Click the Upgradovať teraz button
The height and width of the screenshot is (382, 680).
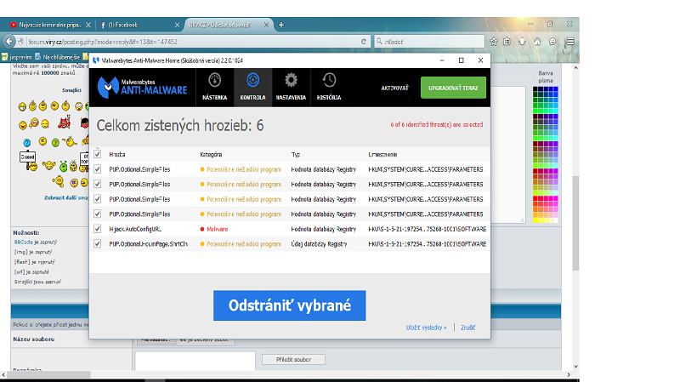[453, 88]
